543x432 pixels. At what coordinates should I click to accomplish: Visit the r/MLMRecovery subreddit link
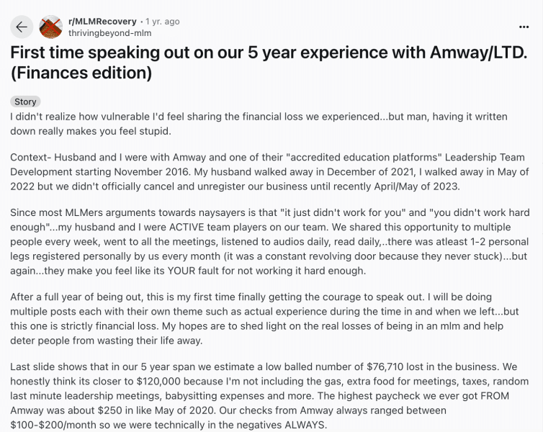102,22
